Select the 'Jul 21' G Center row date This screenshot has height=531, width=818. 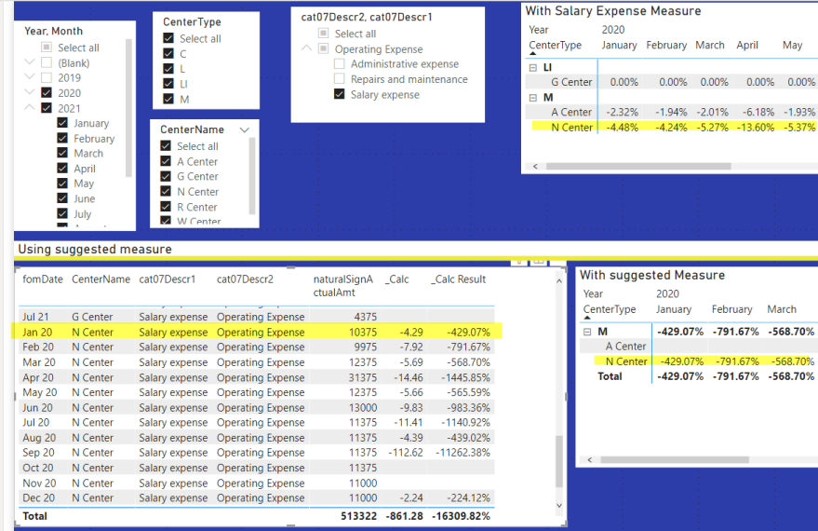(35, 317)
